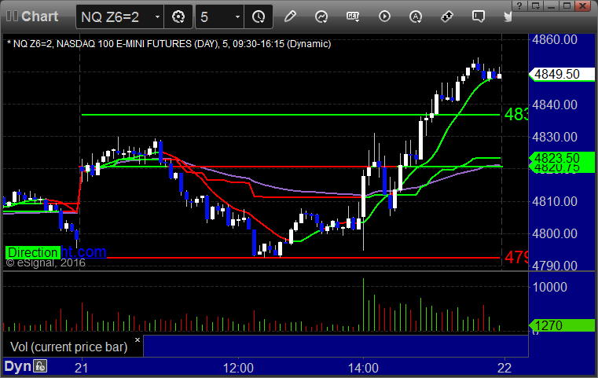The image size is (598, 378).
Task: Click the NQ Z6=2 symbol input field
Action: click(x=115, y=17)
